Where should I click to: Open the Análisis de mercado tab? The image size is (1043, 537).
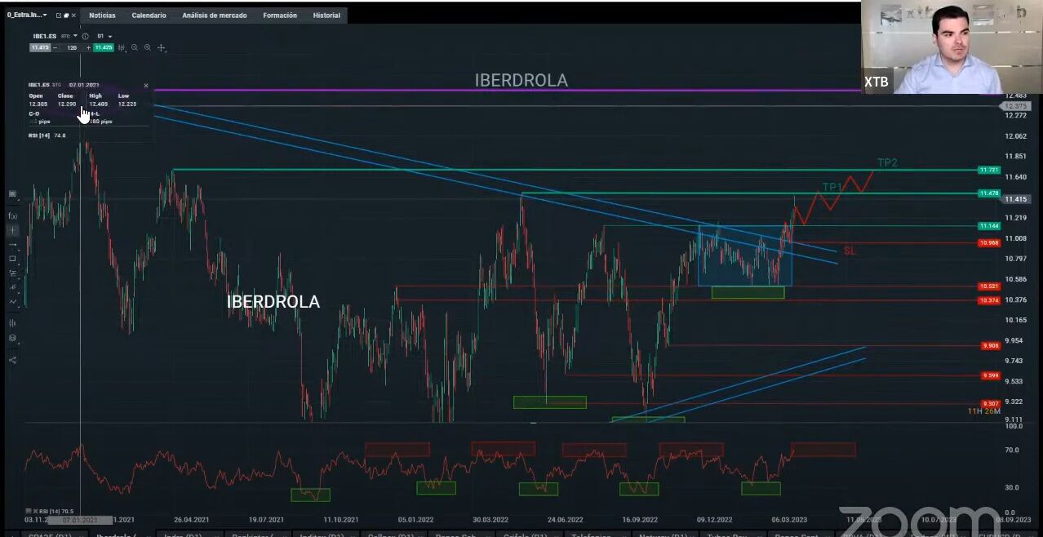[x=215, y=16]
